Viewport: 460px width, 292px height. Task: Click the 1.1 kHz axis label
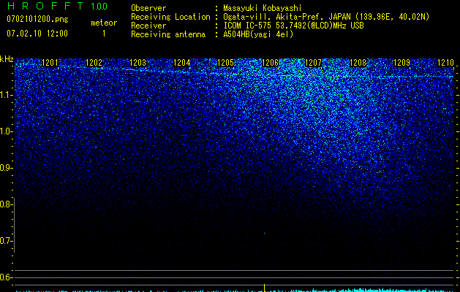6,95
